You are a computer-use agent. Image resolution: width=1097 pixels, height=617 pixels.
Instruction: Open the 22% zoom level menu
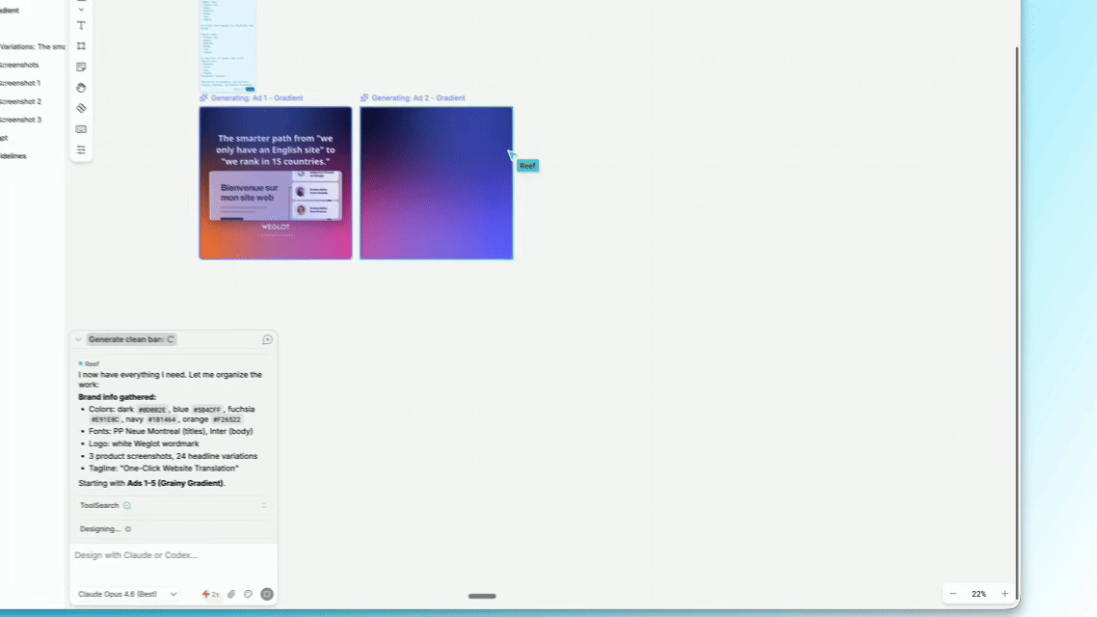pos(978,595)
